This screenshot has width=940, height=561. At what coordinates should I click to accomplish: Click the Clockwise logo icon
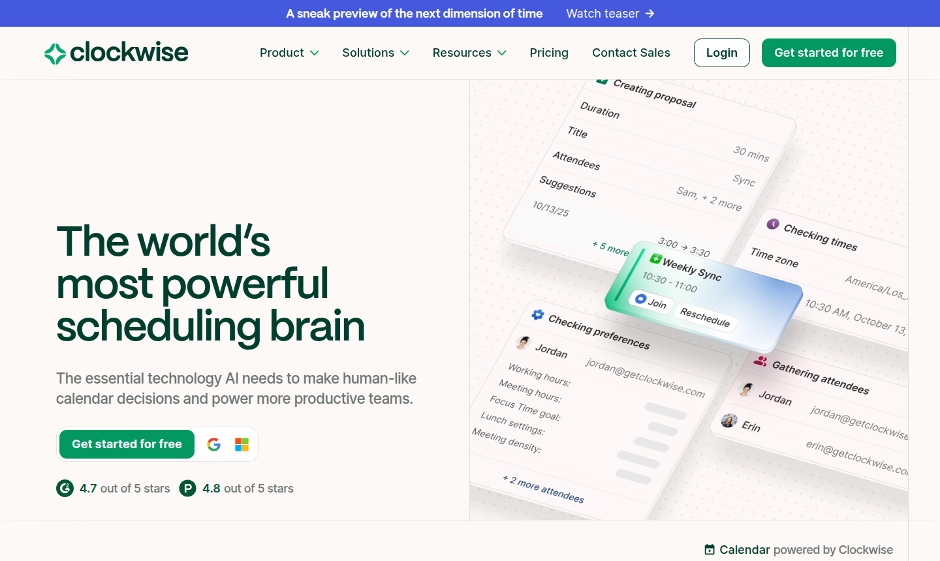click(55, 53)
